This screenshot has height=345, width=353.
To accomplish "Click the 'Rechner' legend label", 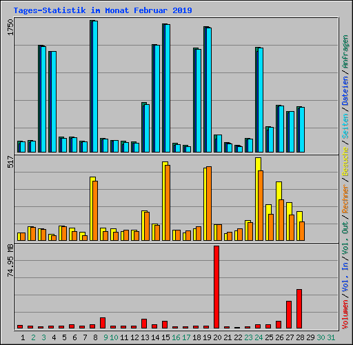I will click(x=345, y=199).
